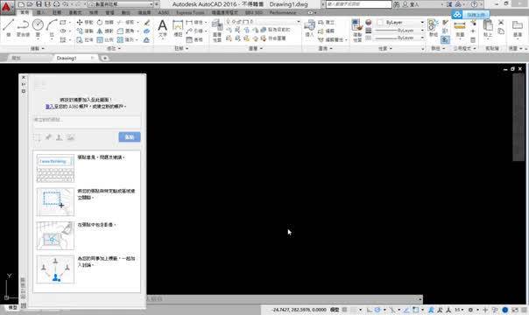Expand the Block panel flyout
The image size is (529, 315).
click(325, 48)
